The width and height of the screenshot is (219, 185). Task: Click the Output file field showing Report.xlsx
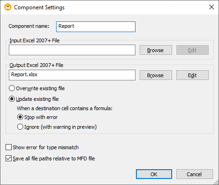[x=72, y=75]
